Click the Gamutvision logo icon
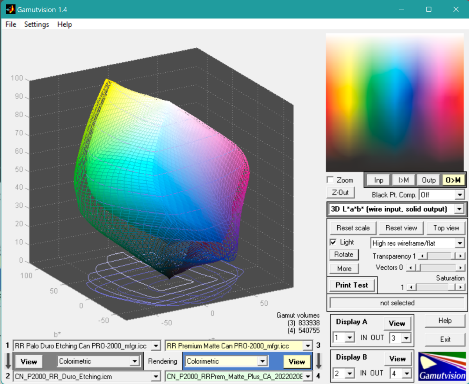469x384 pixels. click(442, 366)
